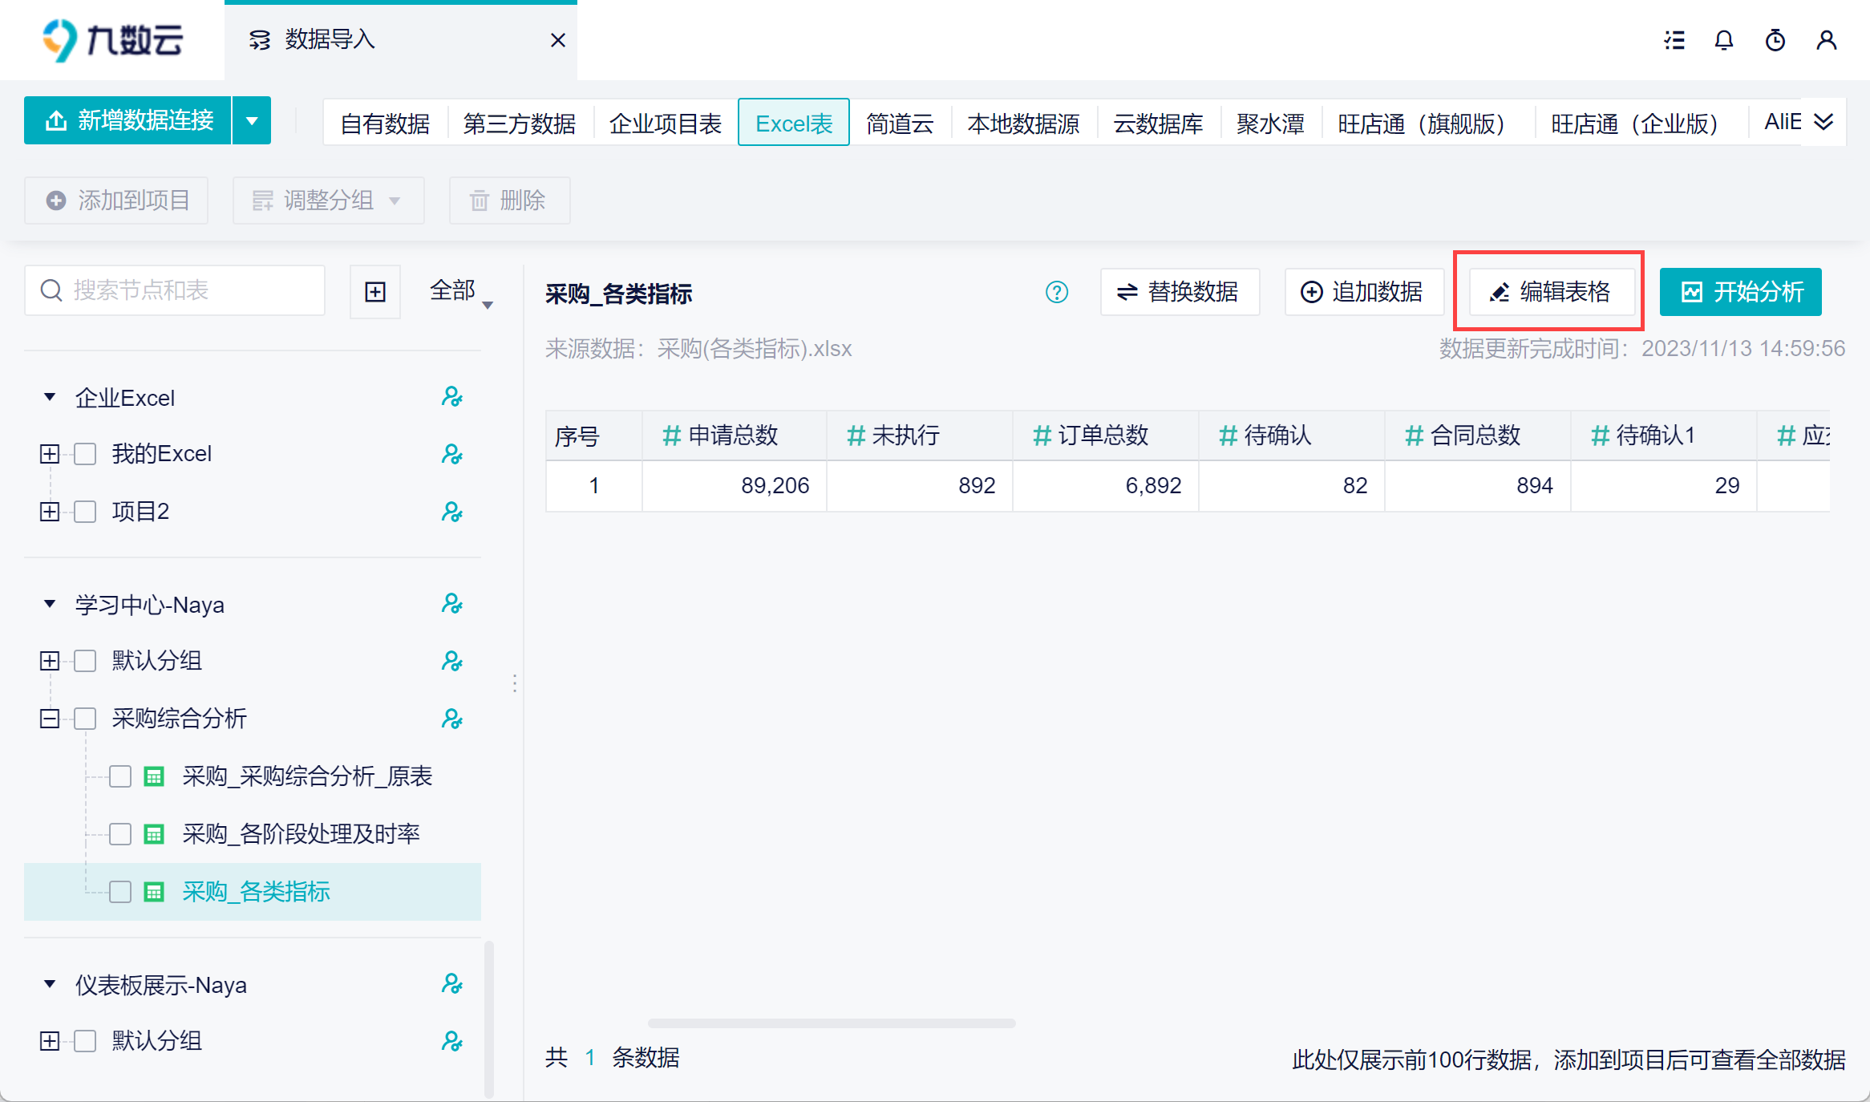The width and height of the screenshot is (1870, 1102).
Task: Click the help question mark icon
Action: [1057, 293]
